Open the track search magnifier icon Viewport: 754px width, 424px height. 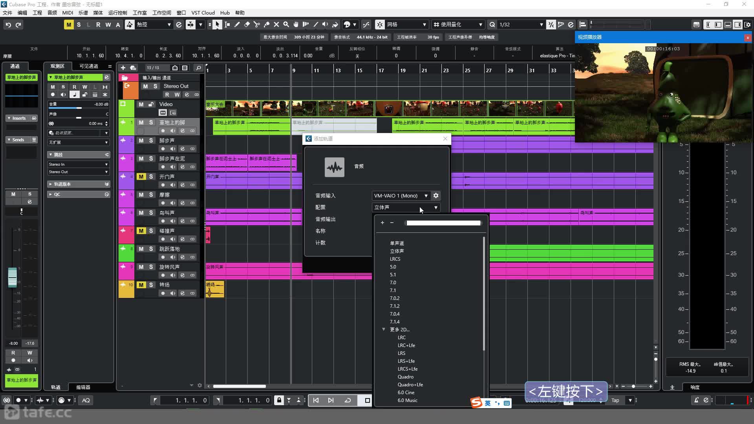198,68
